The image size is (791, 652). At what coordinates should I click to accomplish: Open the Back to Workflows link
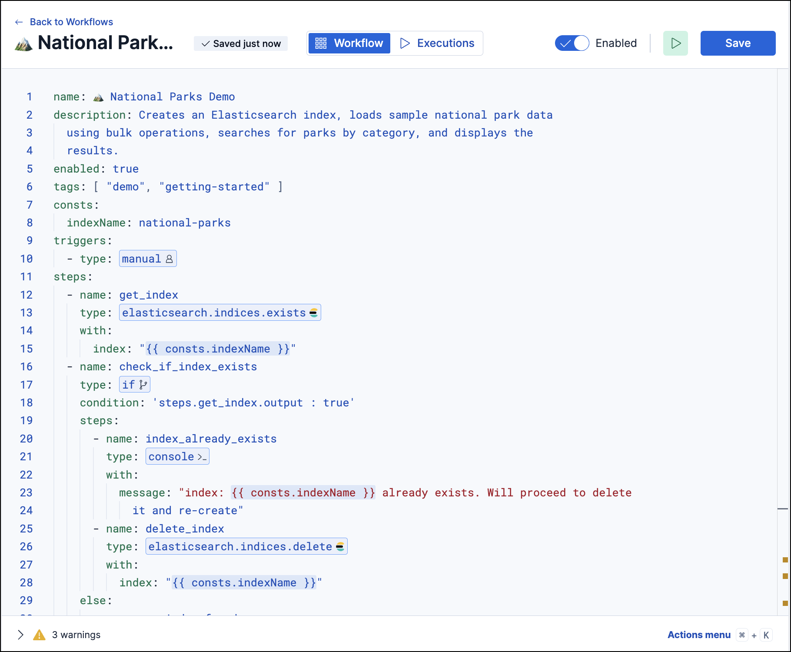tap(71, 21)
